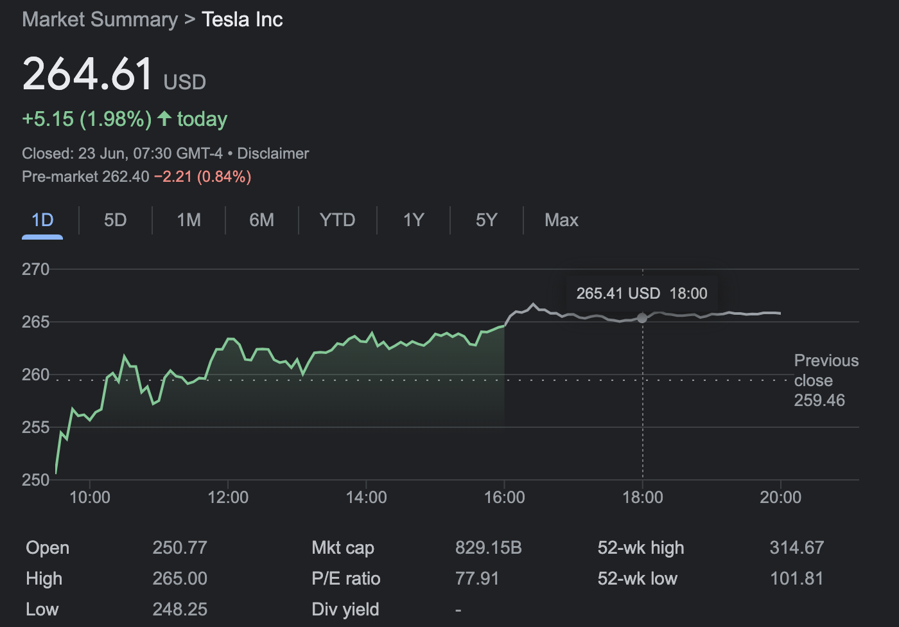Screen dimensions: 899x627
Task: Click the pre-market change −2.21 (0.84%)
Action: point(202,177)
